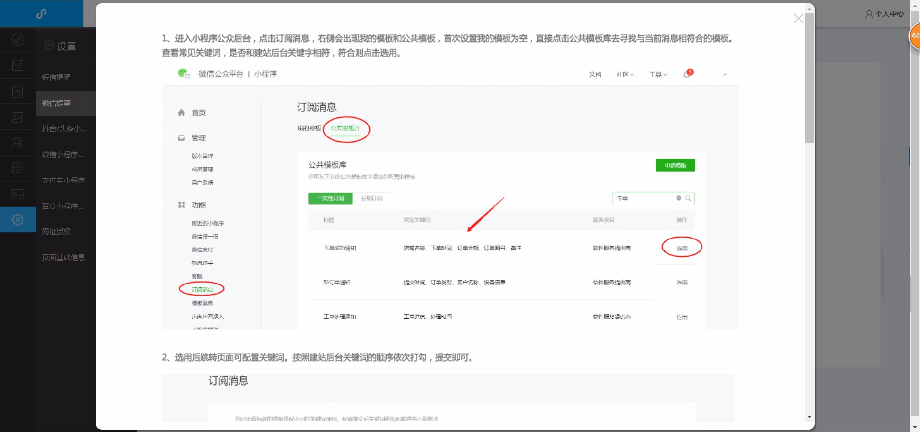Go to 个人中心 in the top bar
Screen dimensions: 920x432
click(885, 14)
